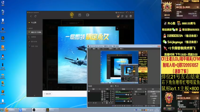200x112 pixels.
Task: Open the WeGame store icon tab
Action: click(80, 15)
